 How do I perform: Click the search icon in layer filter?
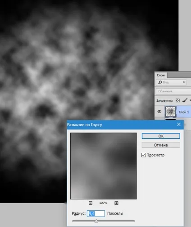point(160,82)
